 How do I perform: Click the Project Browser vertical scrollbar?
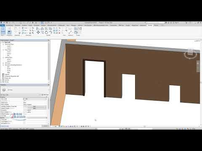(x=49, y=62)
